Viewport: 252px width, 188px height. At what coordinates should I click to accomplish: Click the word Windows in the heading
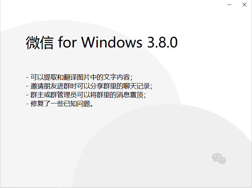point(112,42)
